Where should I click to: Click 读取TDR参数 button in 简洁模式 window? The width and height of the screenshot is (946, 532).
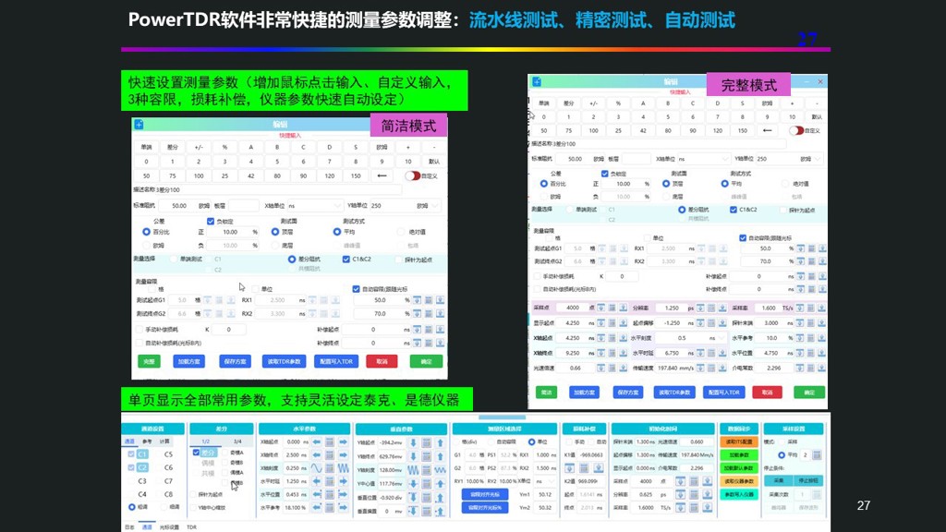click(284, 361)
